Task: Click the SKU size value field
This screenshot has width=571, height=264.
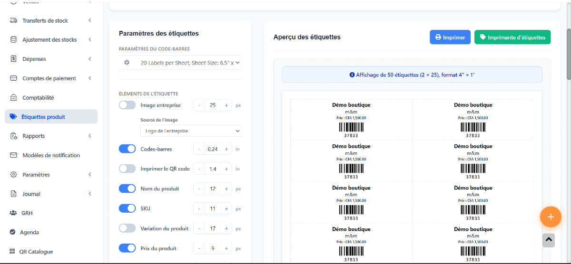Action: (213, 208)
